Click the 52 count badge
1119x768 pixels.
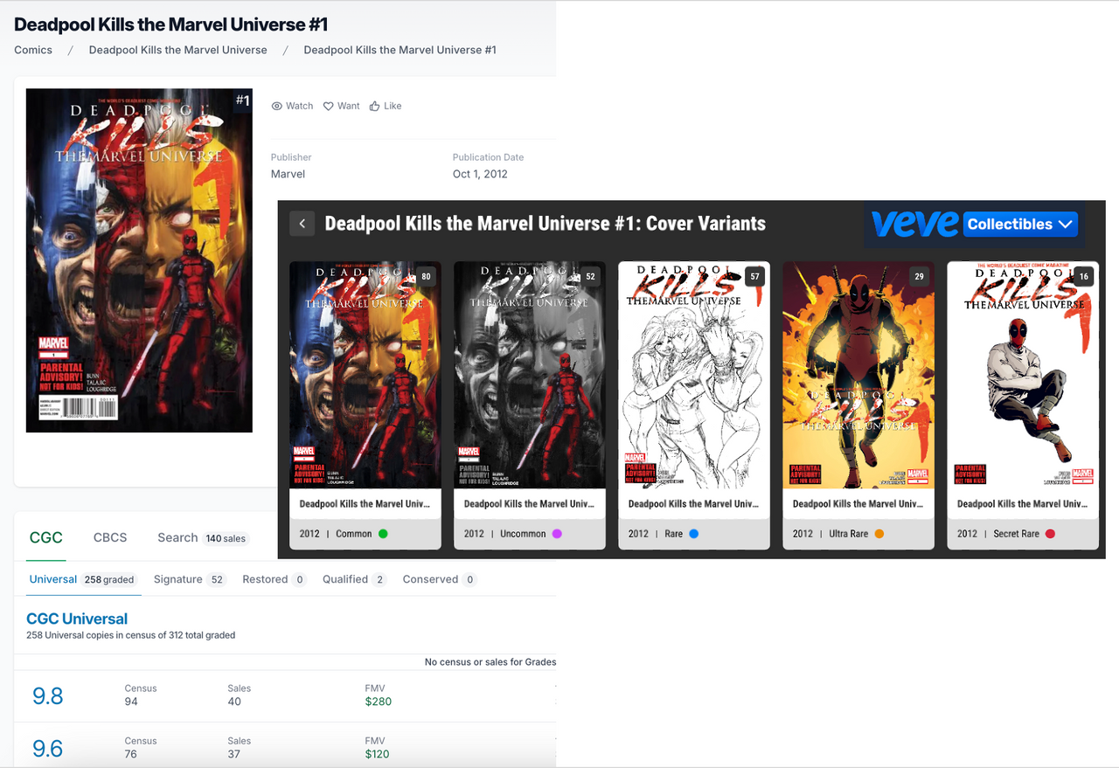tap(590, 277)
